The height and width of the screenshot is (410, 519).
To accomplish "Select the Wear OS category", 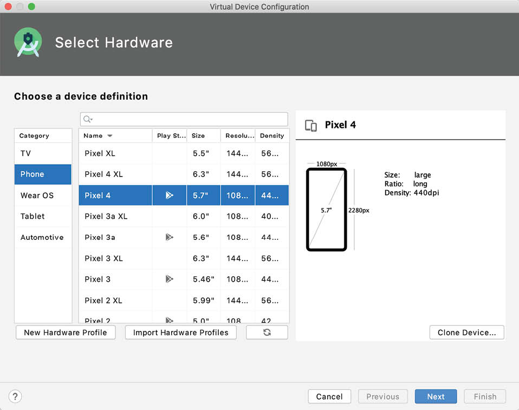I will [x=43, y=195].
